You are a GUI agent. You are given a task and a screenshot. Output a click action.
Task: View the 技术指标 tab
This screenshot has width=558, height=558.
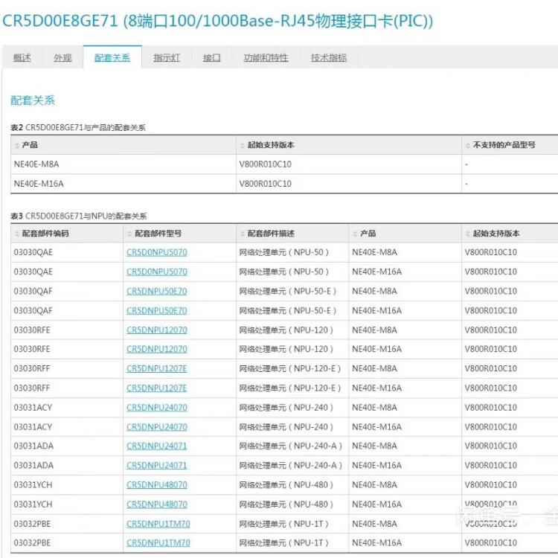[328, 57]
